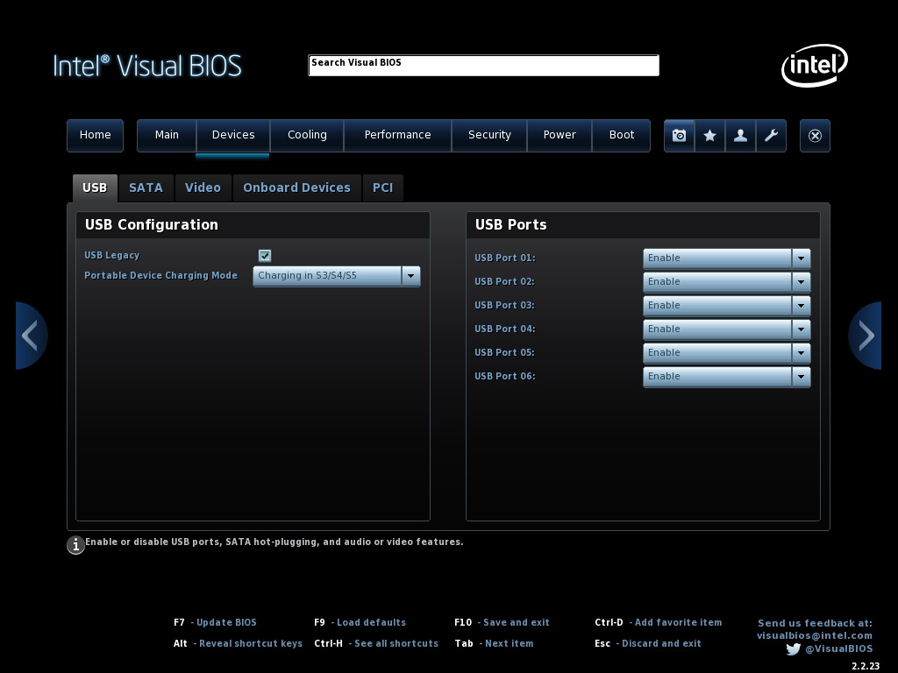Click the info icon beside help text
This screenshot has width=898, height=673.
76,545
